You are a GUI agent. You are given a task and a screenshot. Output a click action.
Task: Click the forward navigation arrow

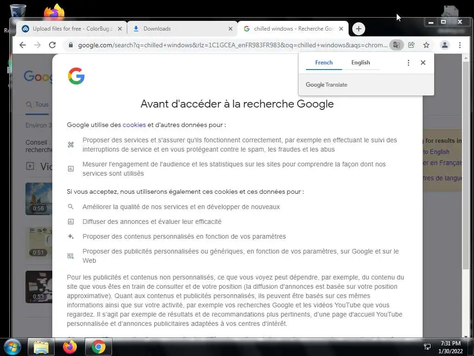point(37,45)
